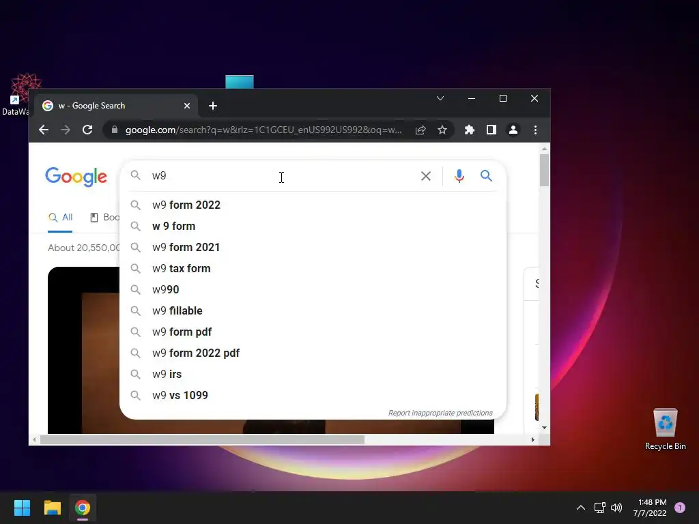Click the scroll left arrow on the horizontal scrollbar

34,440
